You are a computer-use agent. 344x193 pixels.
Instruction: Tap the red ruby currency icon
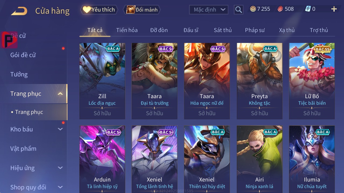[280, 9]
